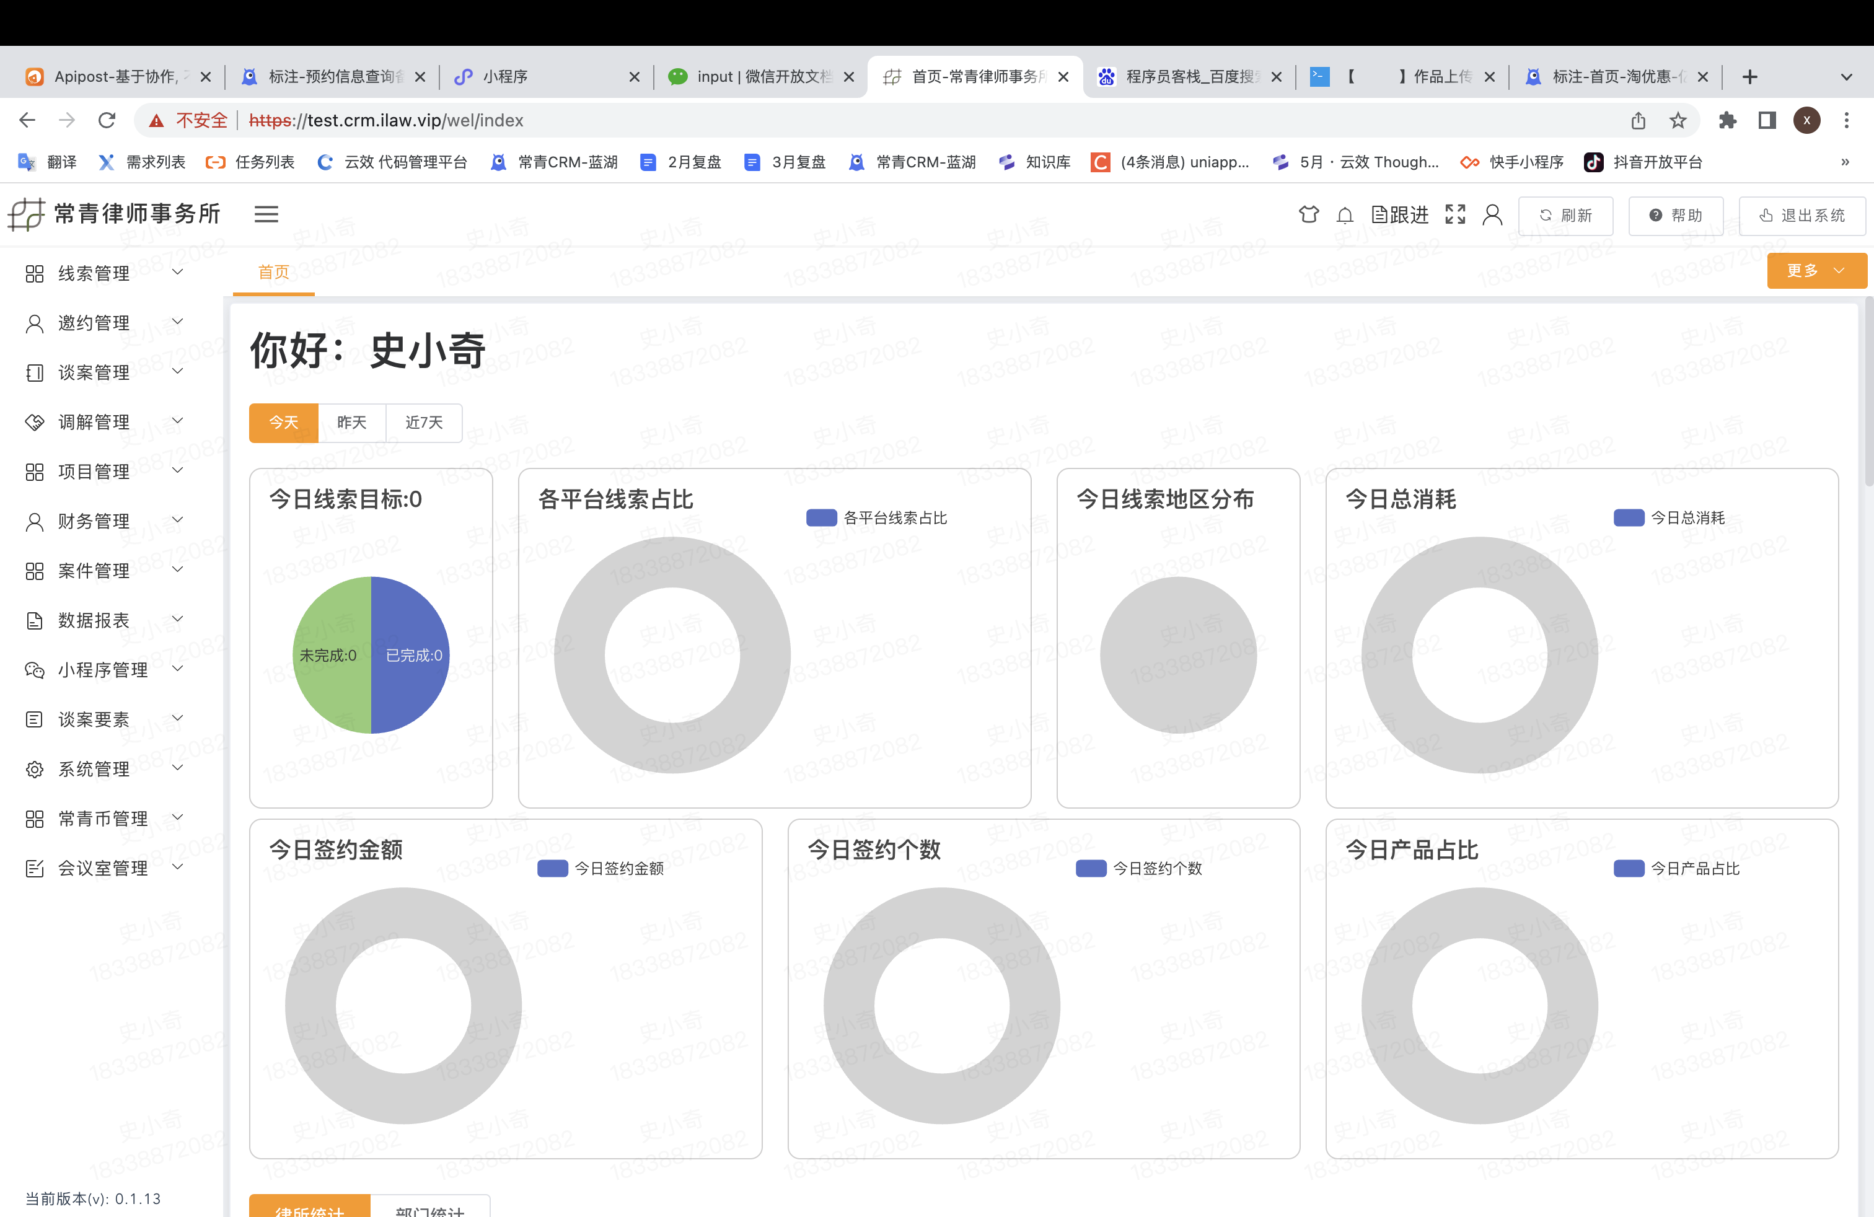Open 知识库 bookmark

pyautogui.click(x=1035, y=162)
